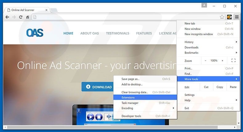Select Save page as... entry
The image size is (243, 132).
(x=145, y=79)
